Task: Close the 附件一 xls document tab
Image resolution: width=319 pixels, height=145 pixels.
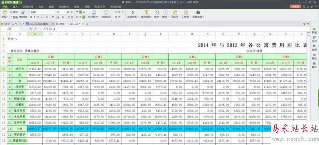Action: coord(83,24)
